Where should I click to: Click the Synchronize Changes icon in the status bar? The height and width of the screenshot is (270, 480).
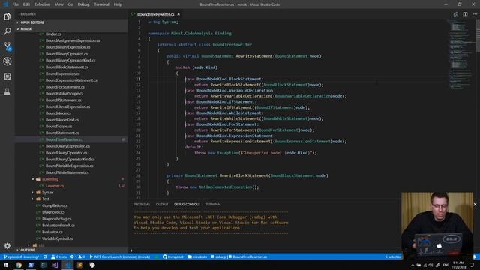(45, 256)
